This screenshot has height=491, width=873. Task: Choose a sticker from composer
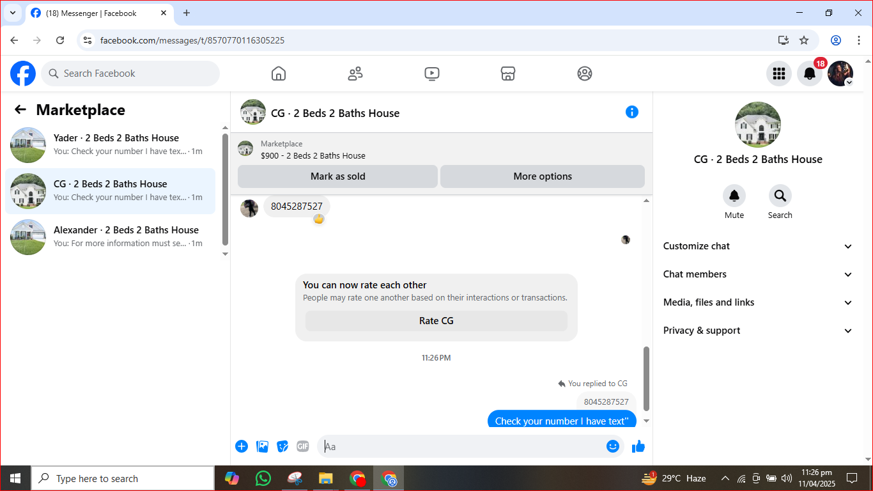tap(282, 446)
